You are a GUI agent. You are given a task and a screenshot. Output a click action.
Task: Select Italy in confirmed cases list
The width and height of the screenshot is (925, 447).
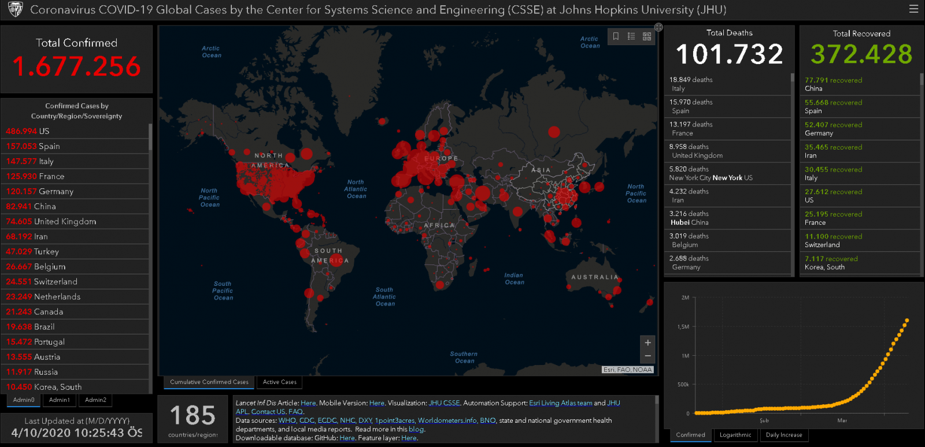tap(75, 161)
